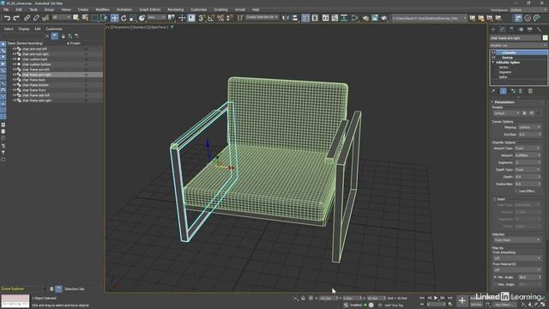
Task: Toggle visibility eye of chair arm rest left
Action: coord(15,49)
